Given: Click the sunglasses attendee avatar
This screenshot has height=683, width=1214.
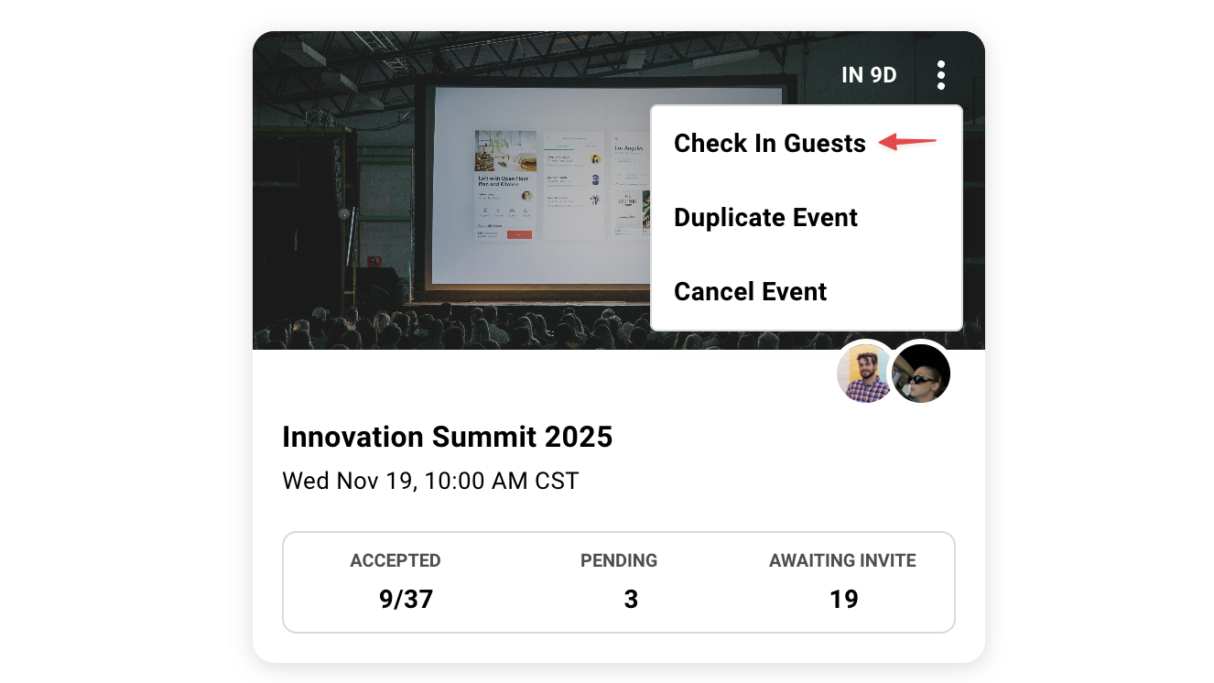Looking at the screenshot, I should pos(921,373).
